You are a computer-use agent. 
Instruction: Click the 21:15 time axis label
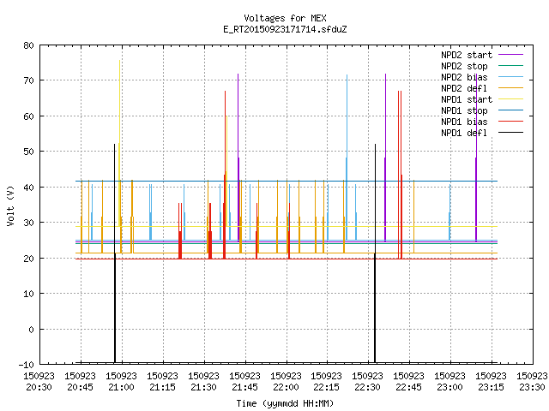162,387
